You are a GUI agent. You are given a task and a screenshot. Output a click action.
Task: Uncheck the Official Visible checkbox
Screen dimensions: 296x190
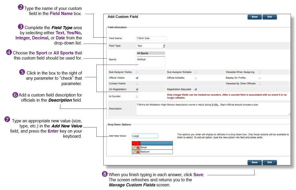pos(137,78)
